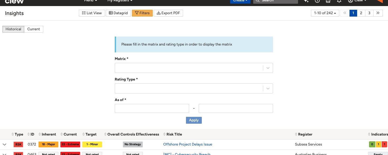Select the Historical tab
This screenshot has height=155, width=388.
pyautogui.click(x=13, y=29)
